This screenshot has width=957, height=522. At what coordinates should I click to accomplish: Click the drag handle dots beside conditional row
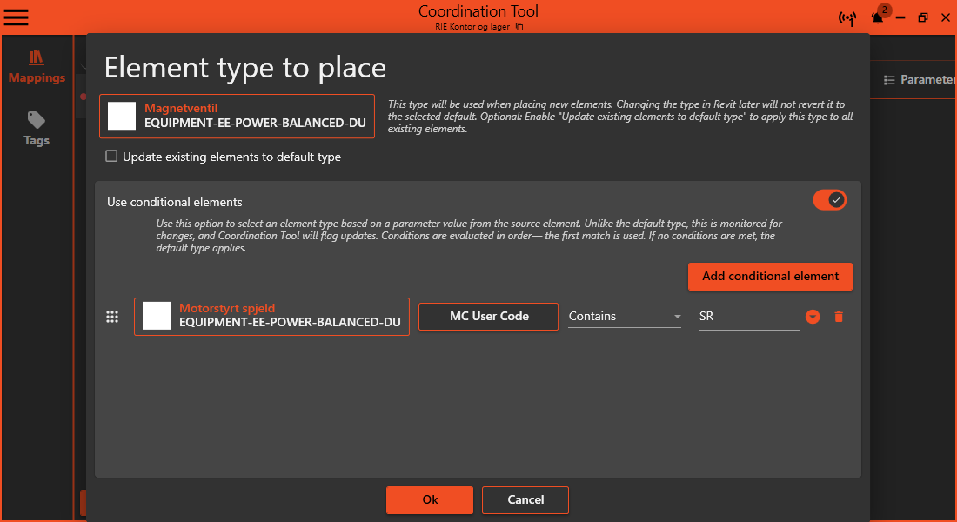112,317
